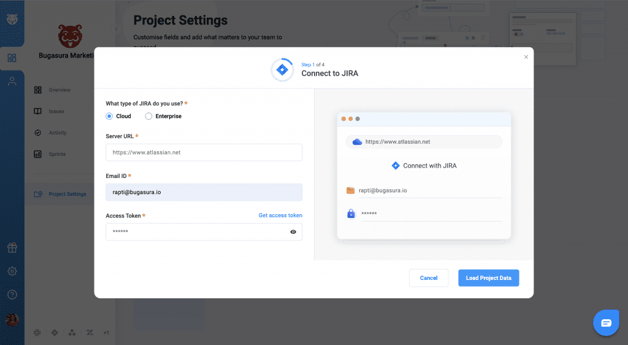Open Activity in the sidebar
This screenshot has width=628, height=345.
pyautogui.click(x=58, y=133)
